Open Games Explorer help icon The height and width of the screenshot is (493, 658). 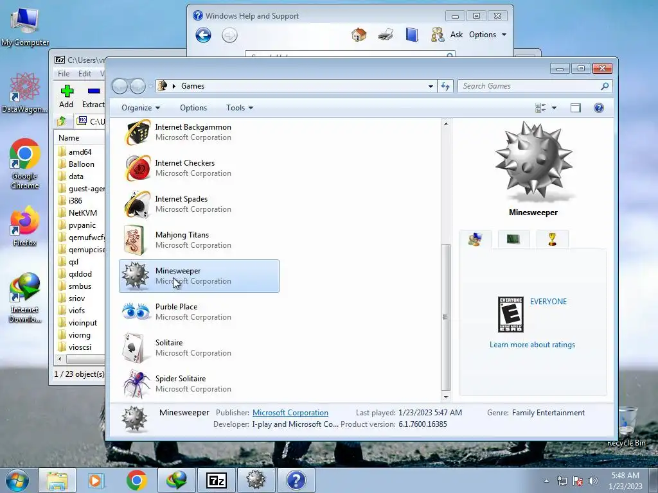pos(599,108)
